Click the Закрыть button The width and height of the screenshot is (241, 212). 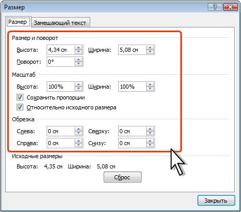pyautogui.click(x=216, y=201)
